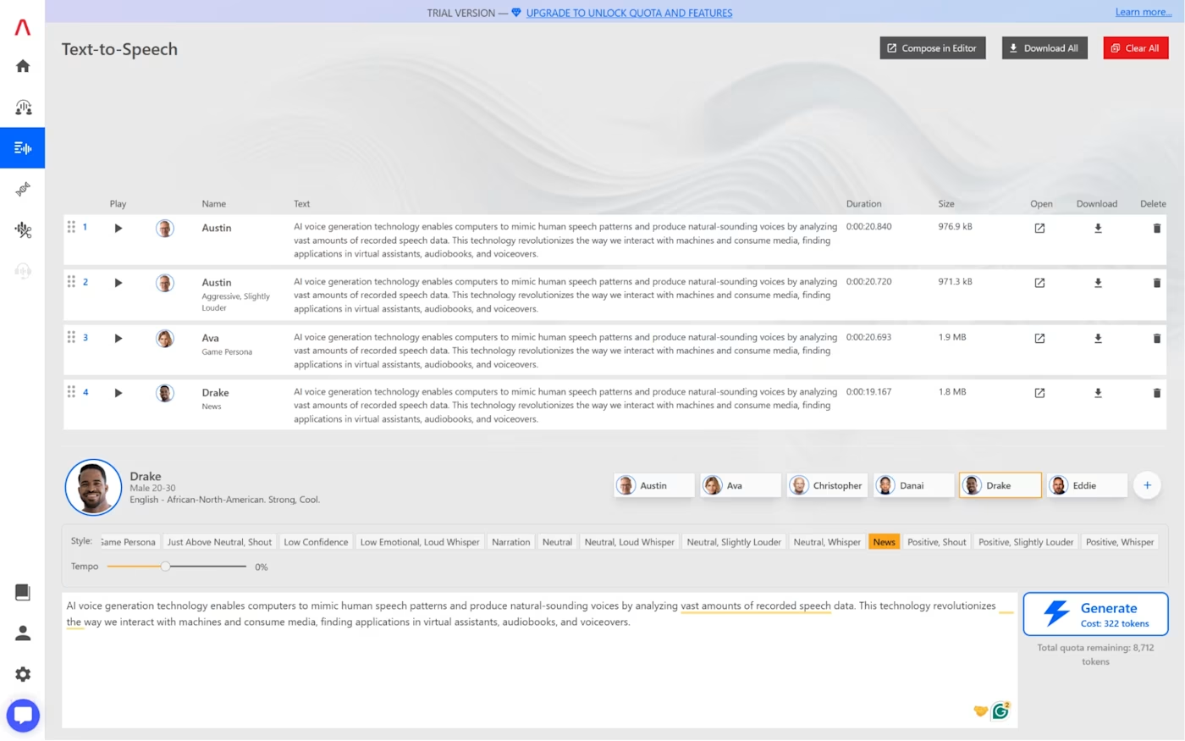
Task: Choose the Positive, Whisper style
Action: point(1120,542)
